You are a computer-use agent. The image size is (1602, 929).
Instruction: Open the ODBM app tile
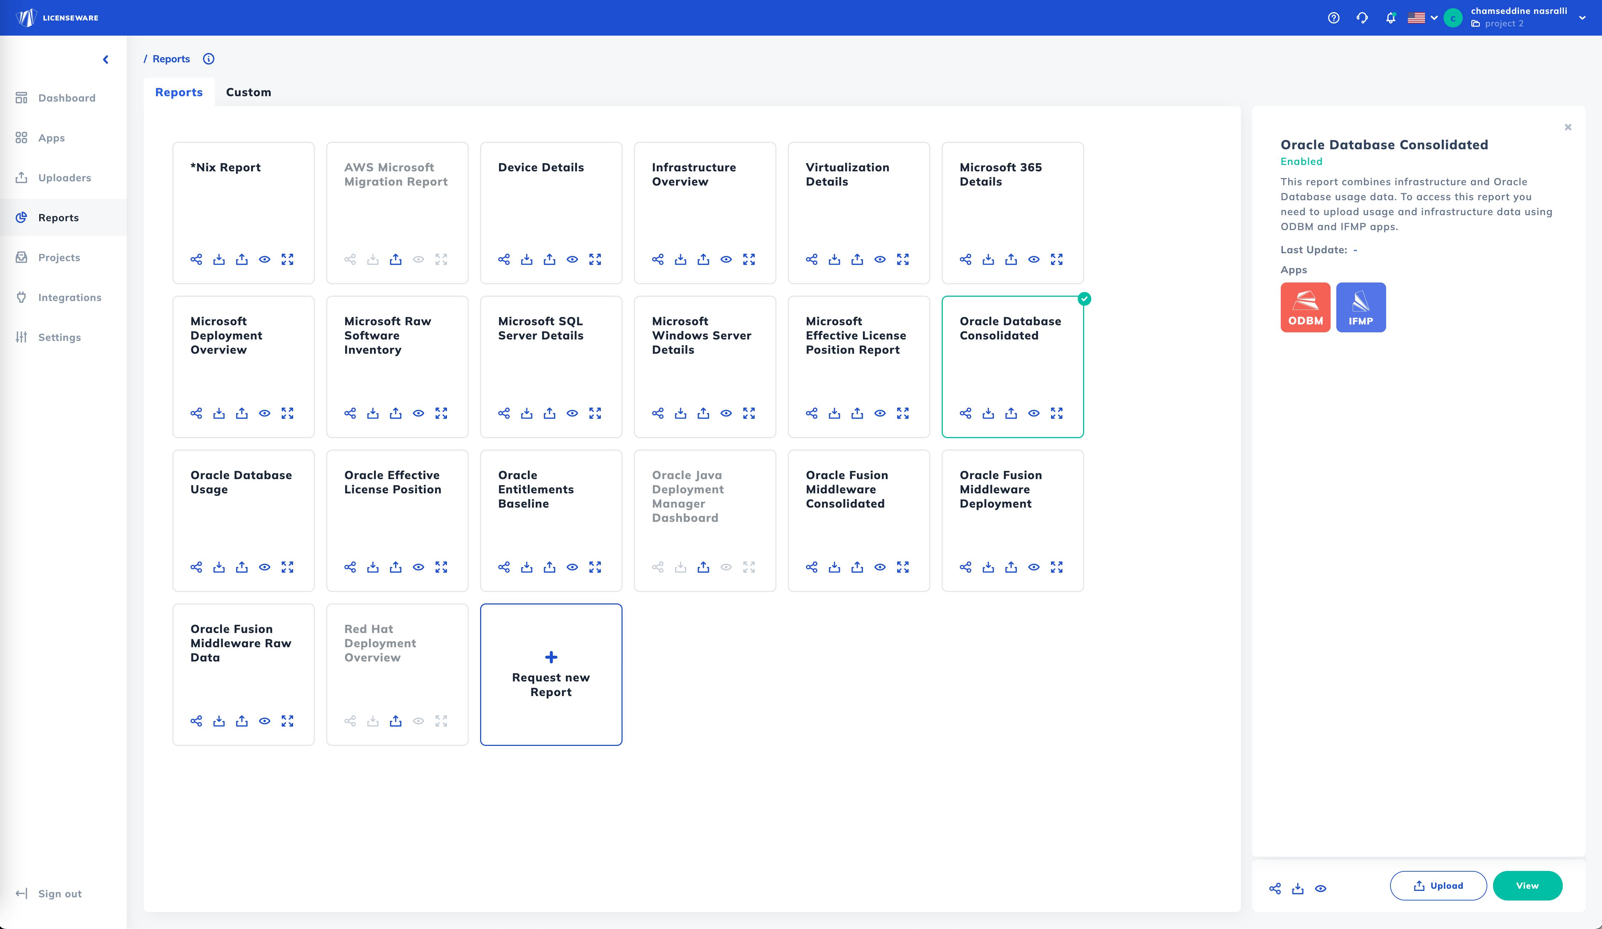1305,307
